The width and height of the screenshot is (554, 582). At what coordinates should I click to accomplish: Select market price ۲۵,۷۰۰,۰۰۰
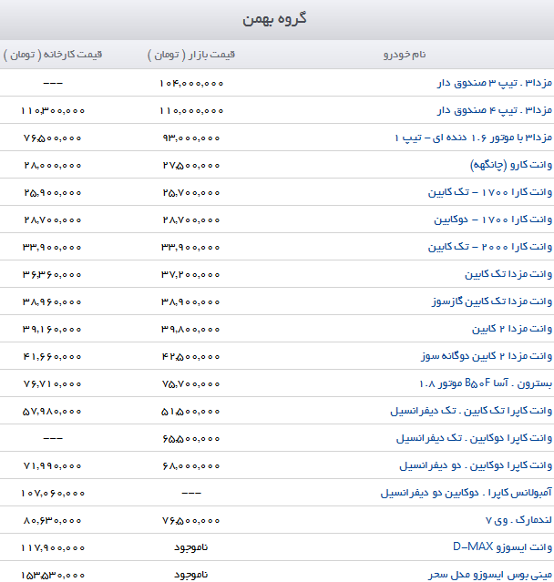click(191, 193)
